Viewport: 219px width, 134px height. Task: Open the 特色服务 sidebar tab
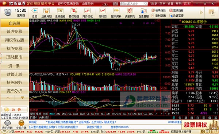tap(15, 82)
